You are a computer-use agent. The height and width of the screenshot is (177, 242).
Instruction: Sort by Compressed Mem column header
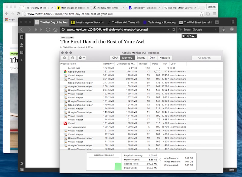tap(126, 64)
